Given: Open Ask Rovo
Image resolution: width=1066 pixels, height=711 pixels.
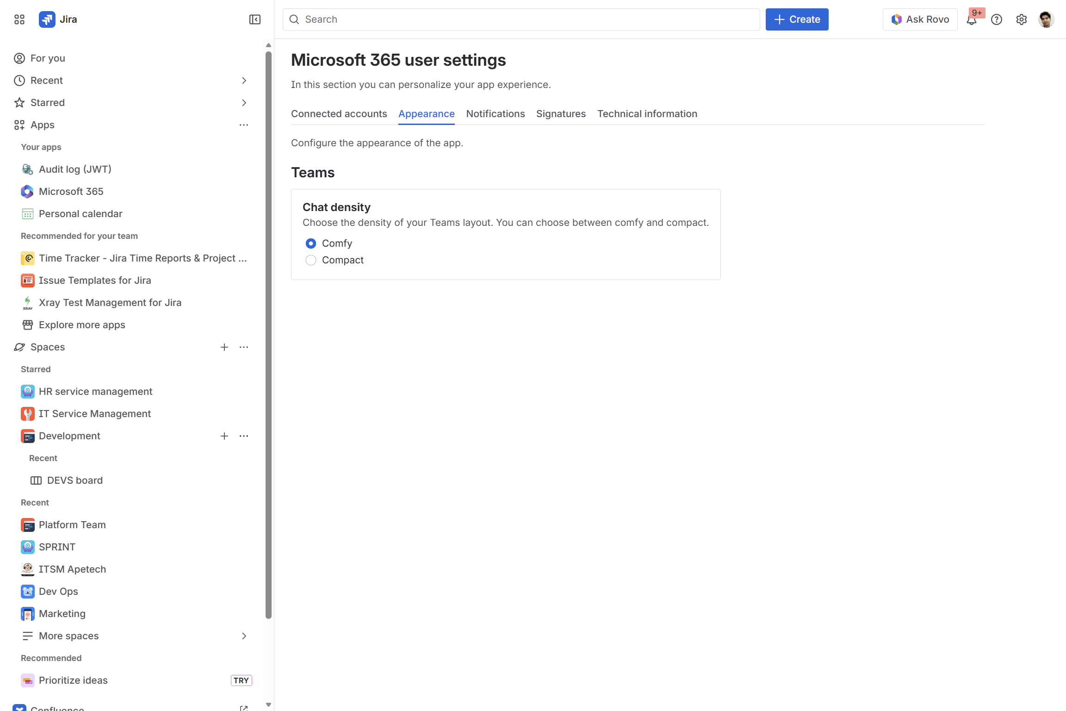Looking at the screenshot, I should pyautogui.click(x=920, y=19).
